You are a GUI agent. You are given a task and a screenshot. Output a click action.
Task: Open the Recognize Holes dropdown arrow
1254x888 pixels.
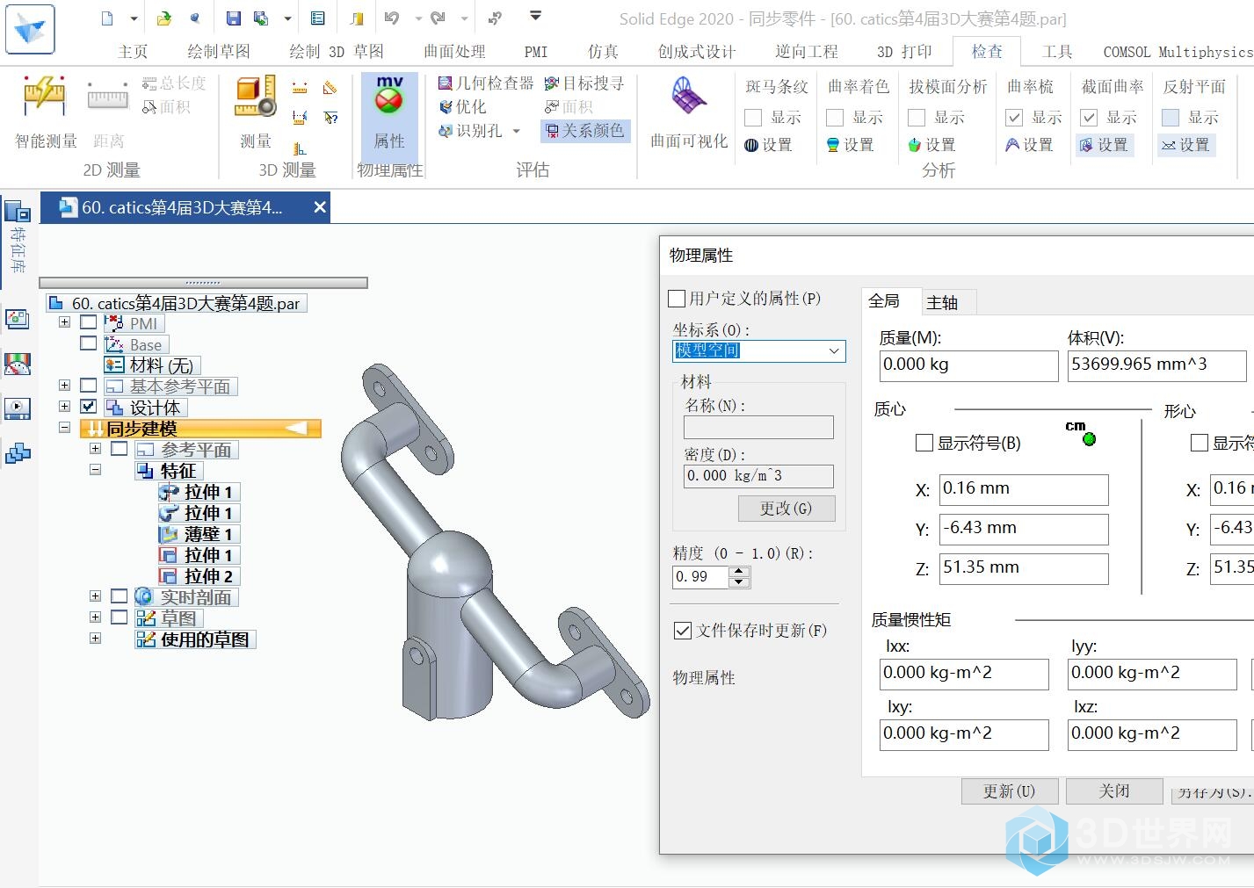pyautogui.click(x=516, y=131)
